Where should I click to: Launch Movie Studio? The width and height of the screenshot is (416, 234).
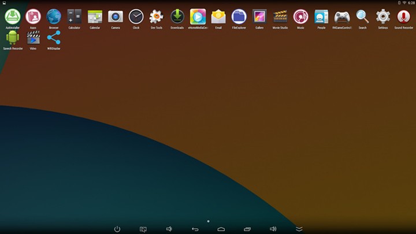point(280,17)
